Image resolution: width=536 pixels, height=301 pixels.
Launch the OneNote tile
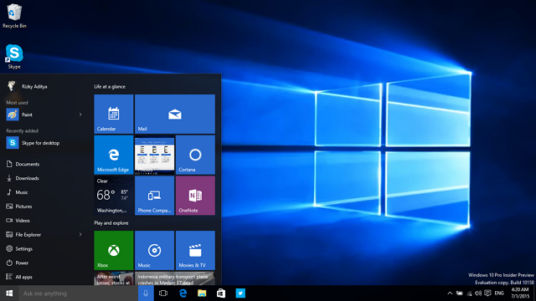click(x=195, y=196)
